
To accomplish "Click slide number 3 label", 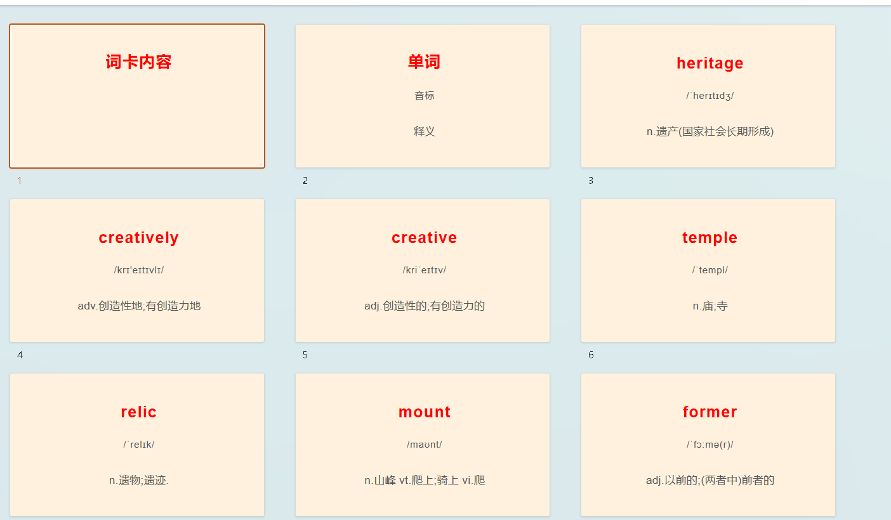I will click(591, 181).
